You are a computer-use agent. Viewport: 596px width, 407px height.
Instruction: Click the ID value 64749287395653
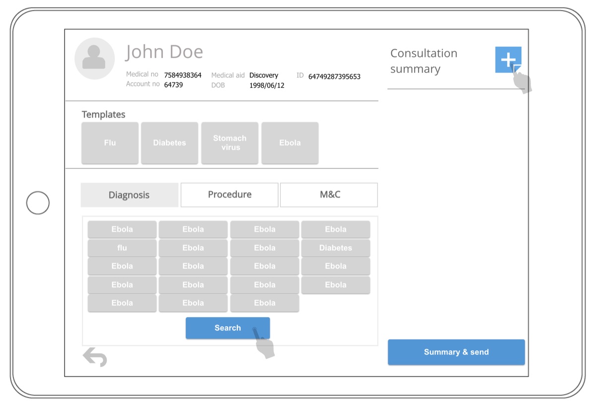point(334,76)
